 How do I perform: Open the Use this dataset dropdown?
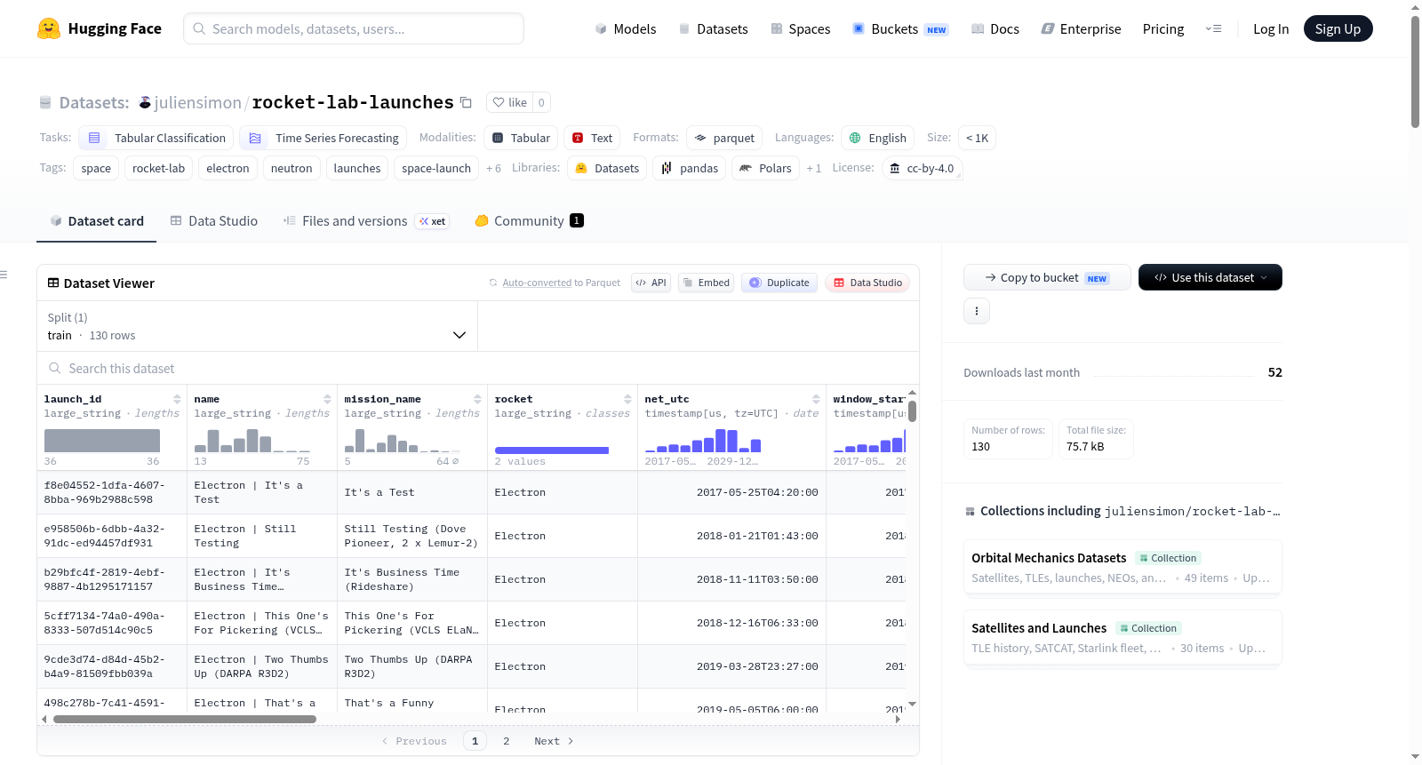1210,277
